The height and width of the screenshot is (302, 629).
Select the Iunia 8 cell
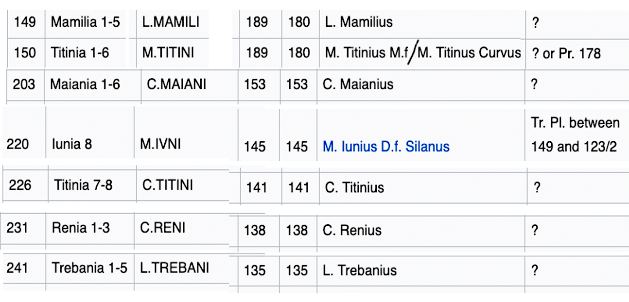click(71, 144)
